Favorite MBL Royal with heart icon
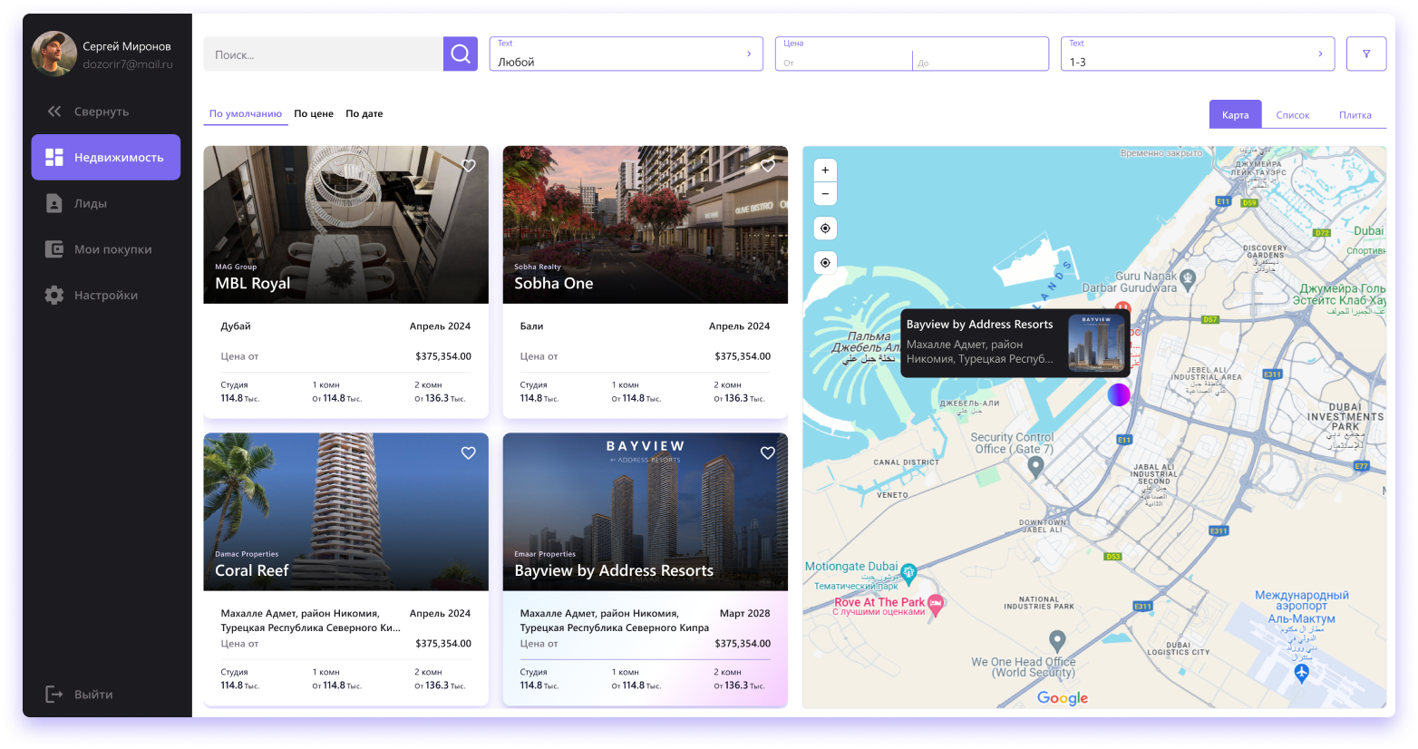 click(x=469, y=165)
